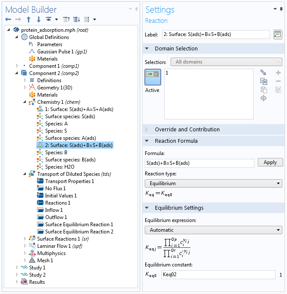Image resolution: width=287 pixels, height=294 pixels.
Task: Expand the Definitions node under Component 2
Action: pos(25,80)
